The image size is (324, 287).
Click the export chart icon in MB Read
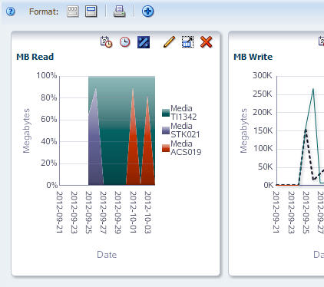(187, 42)
